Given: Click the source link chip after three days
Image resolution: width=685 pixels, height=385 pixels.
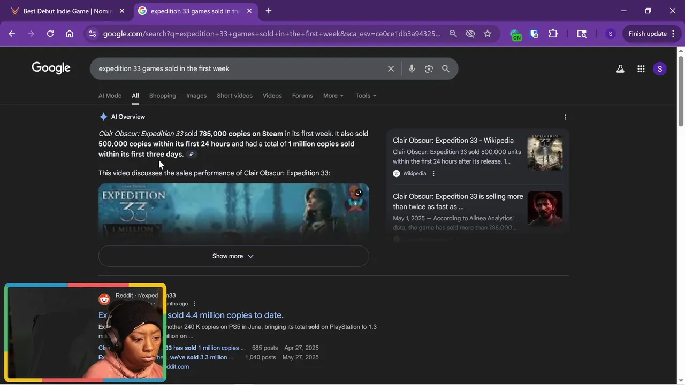Looking at the screenshot, I should (x=192, y=155).
